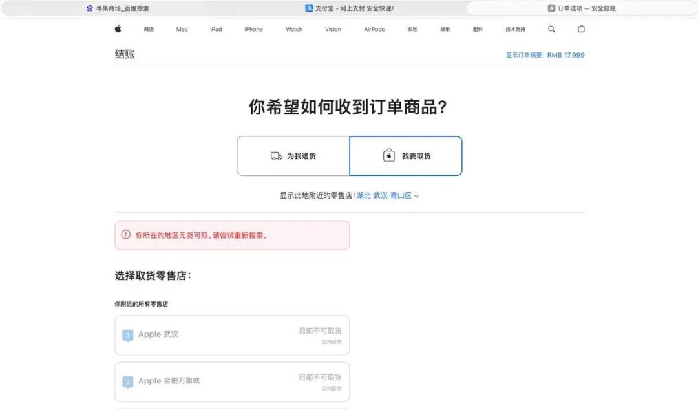Open AirPods in navigation bar
The width and height of the screenshot is (698, 410).
click(x=374, y=29)
